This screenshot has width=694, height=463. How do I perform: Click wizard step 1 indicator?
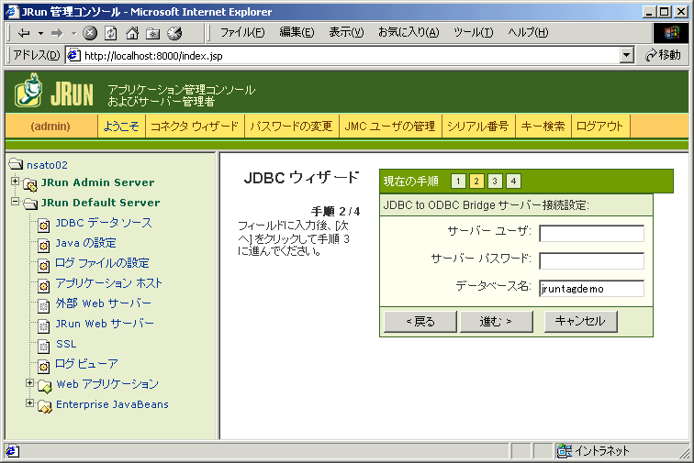(458, 181)
